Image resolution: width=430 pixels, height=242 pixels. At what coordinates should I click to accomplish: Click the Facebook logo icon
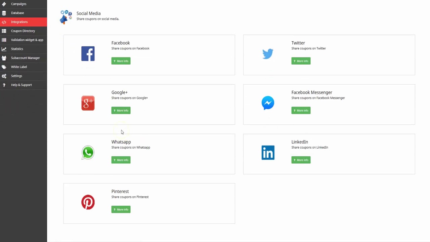[88, 54]
